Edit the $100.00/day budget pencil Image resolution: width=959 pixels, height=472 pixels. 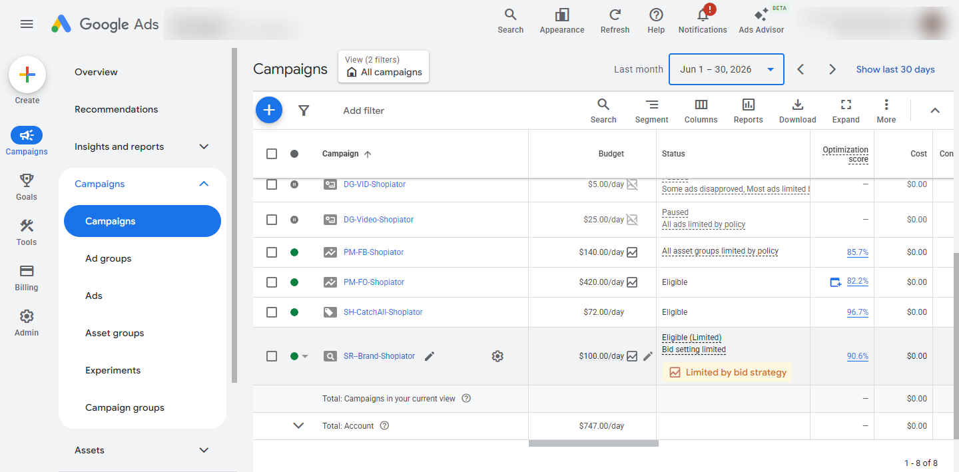[648, 356]
